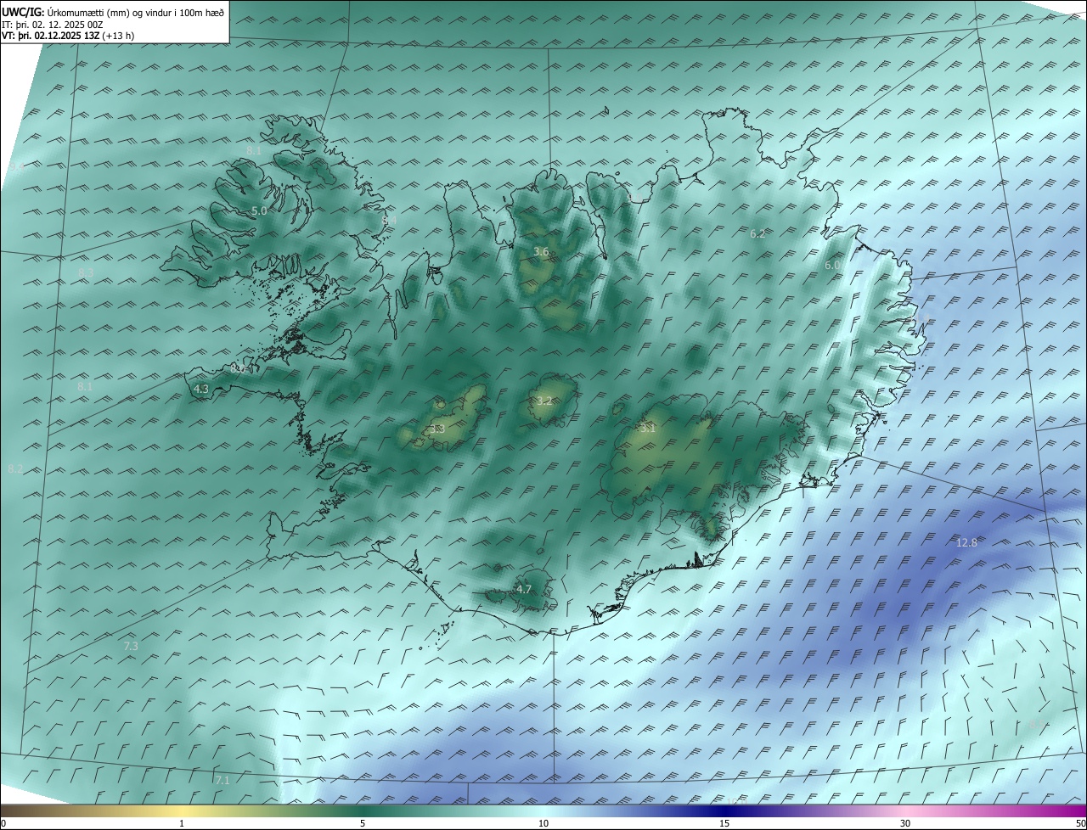
Task: Click the 7.3 value label
Action: point(131,647)
